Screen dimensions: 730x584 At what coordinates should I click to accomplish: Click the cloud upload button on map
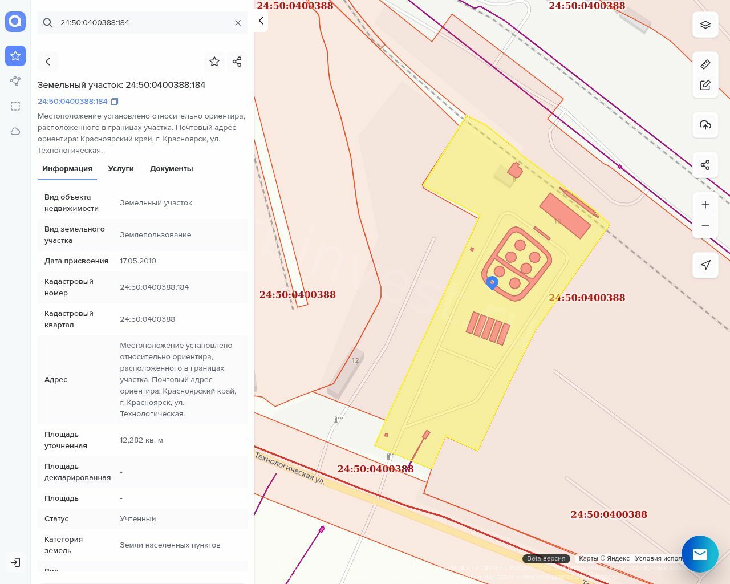click(705, 125)
